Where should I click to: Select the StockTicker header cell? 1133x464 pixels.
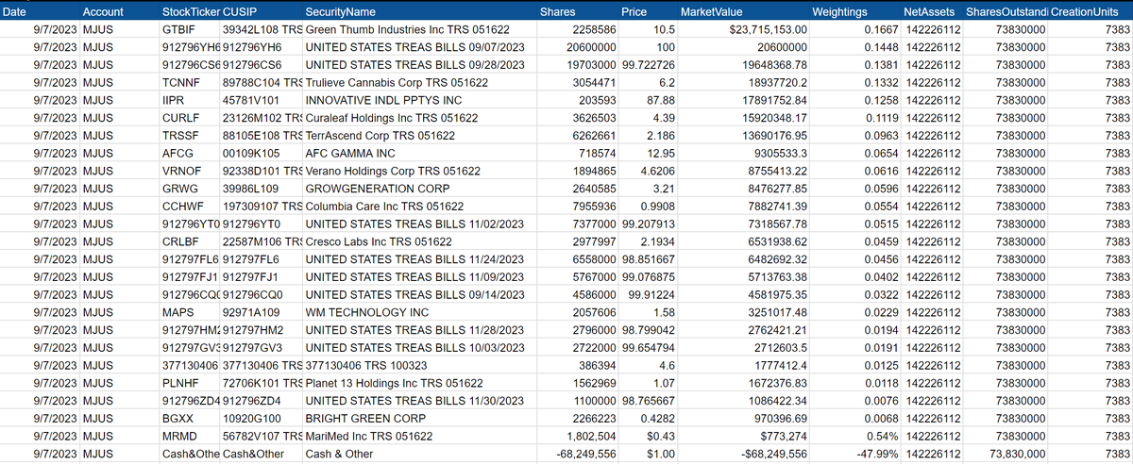click(x=190, y=12)
